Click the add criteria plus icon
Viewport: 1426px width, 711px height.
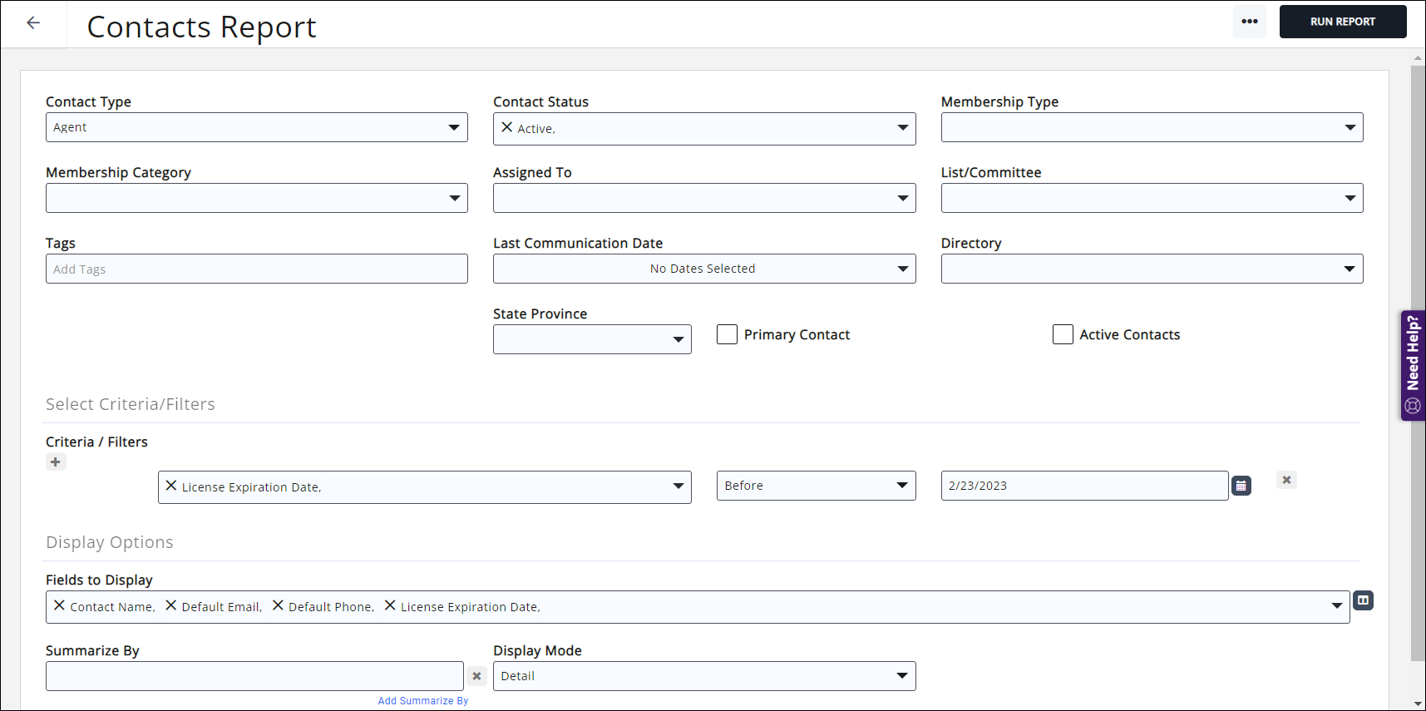coord(56,462)
